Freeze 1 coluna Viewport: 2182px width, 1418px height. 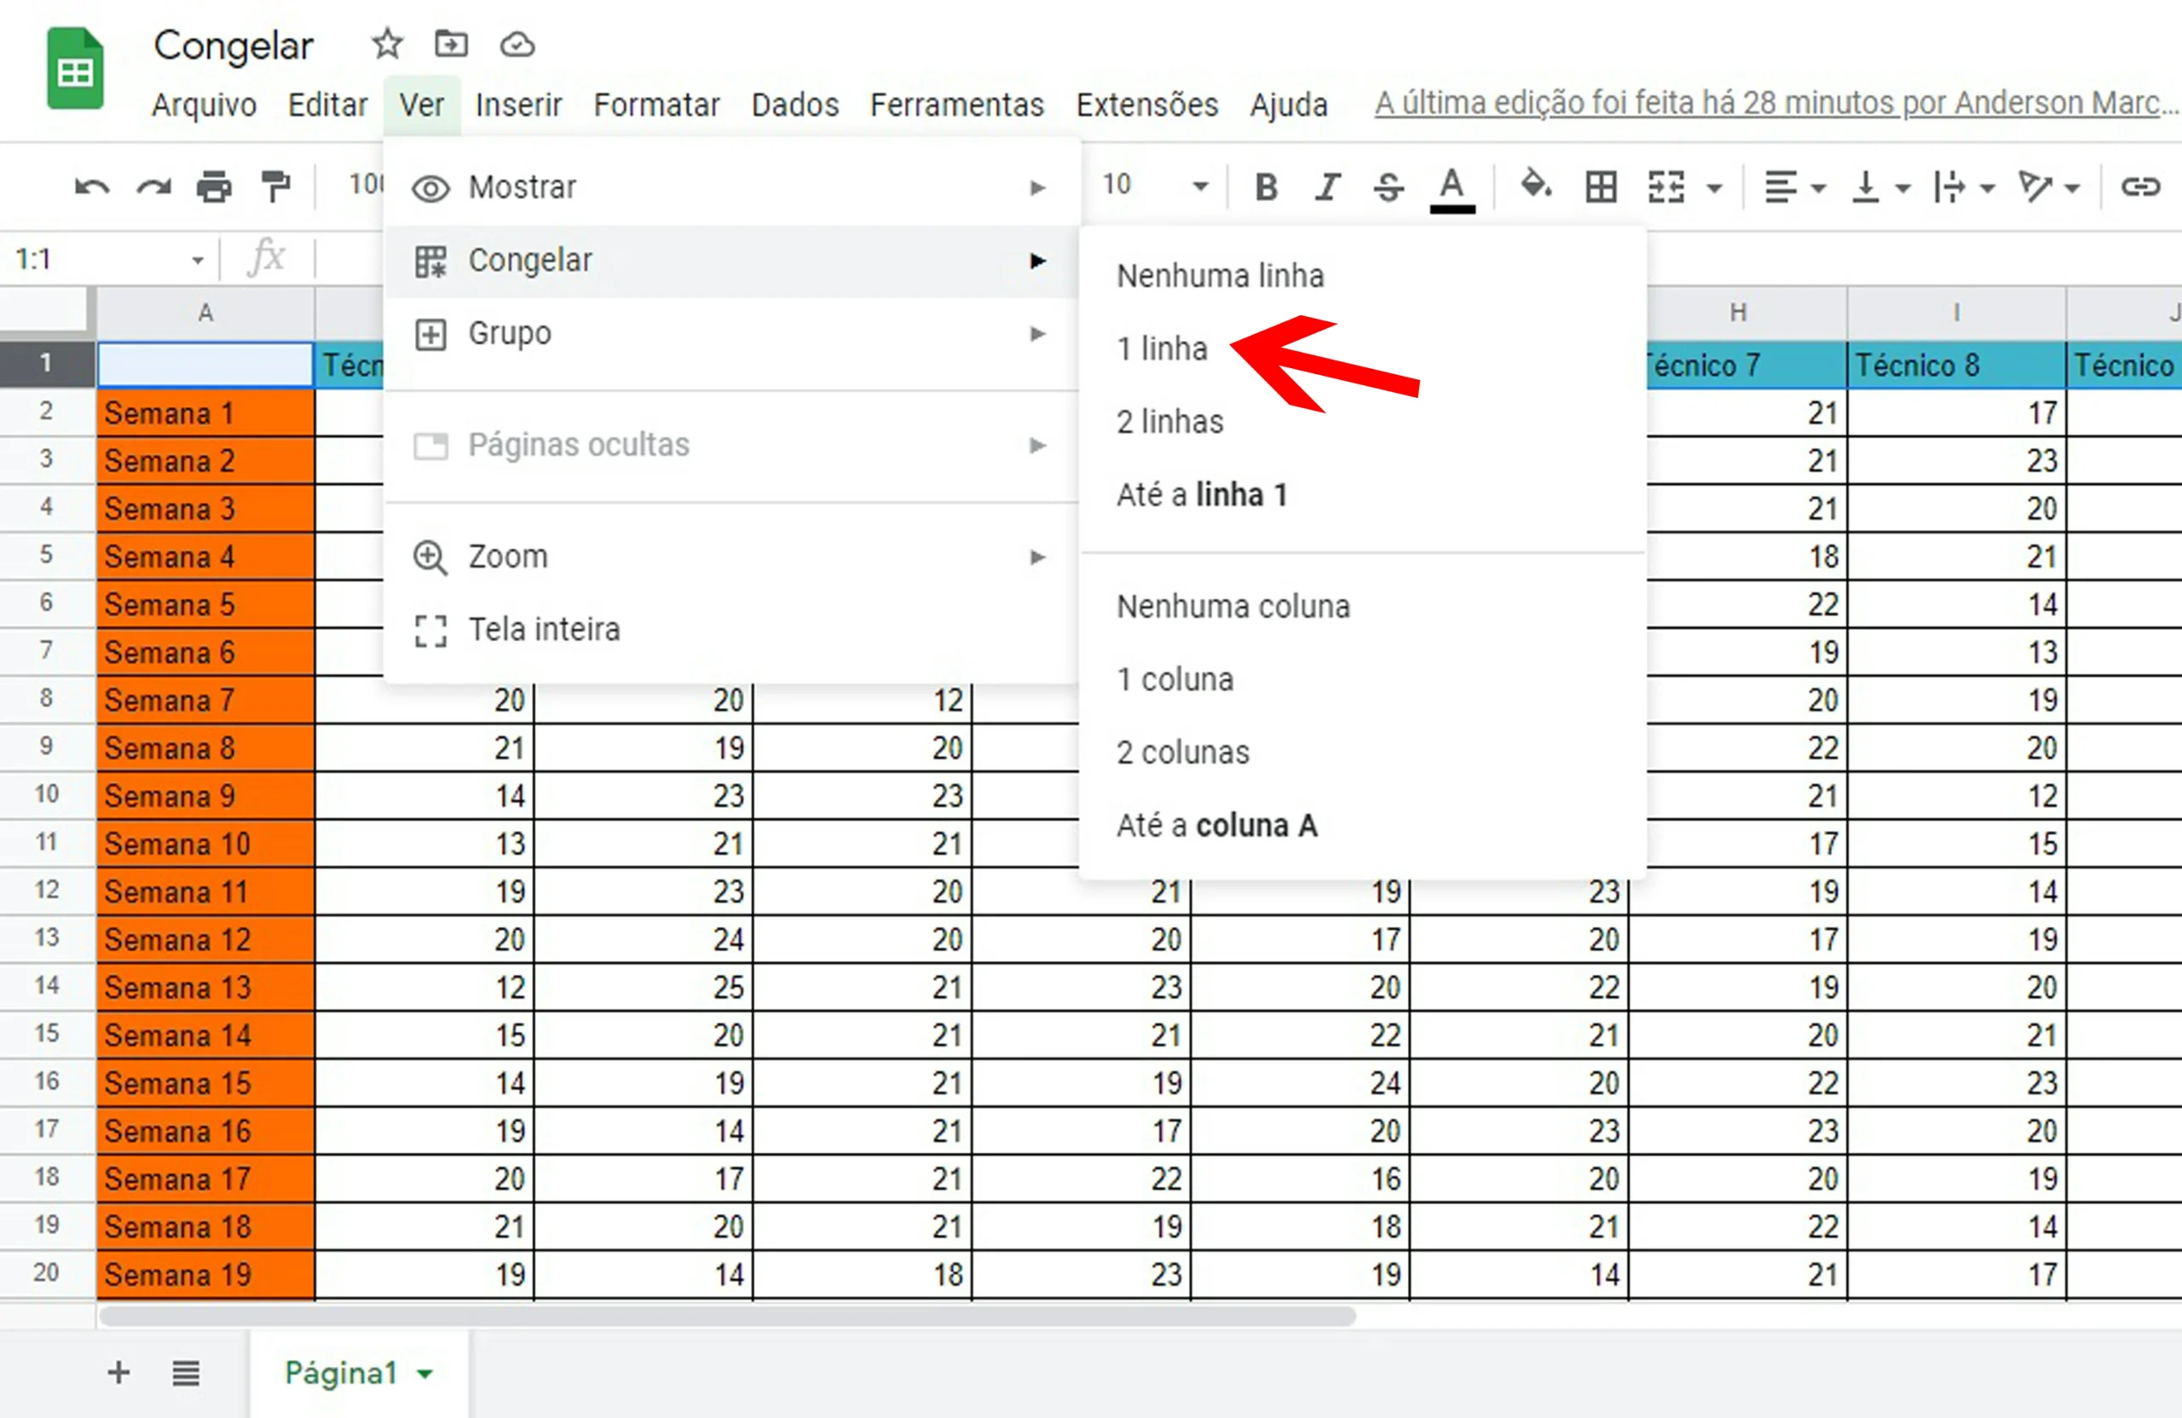pos(1362,680)
